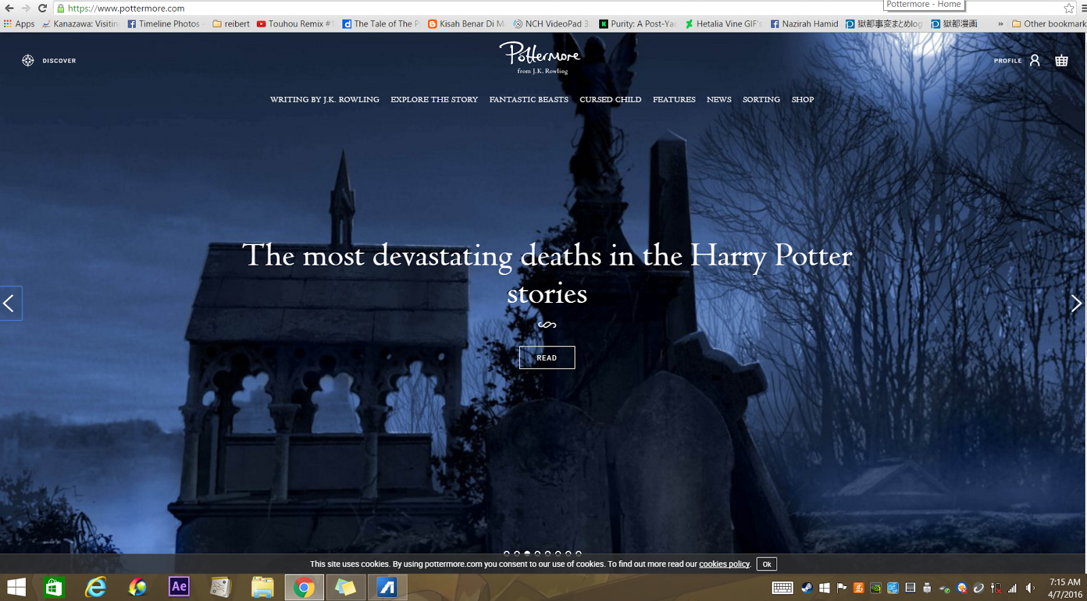Open Explore the Story menu
1087x601 pixels.
click(x=434, y=99)
